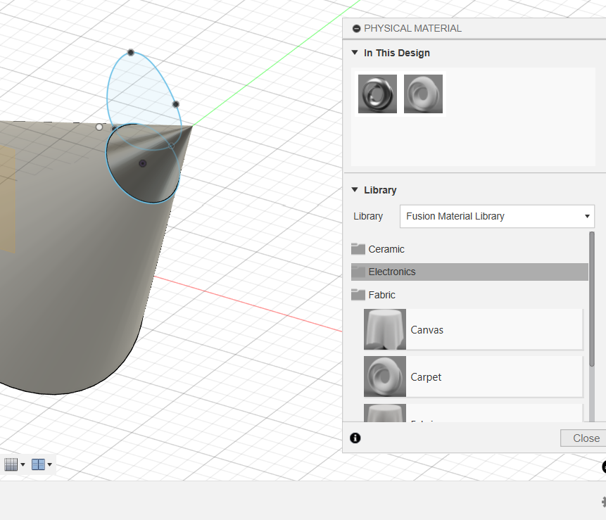Screen dimensions: 606x520
Task: Close the Physical Material dialog
Action: [583, 438]
